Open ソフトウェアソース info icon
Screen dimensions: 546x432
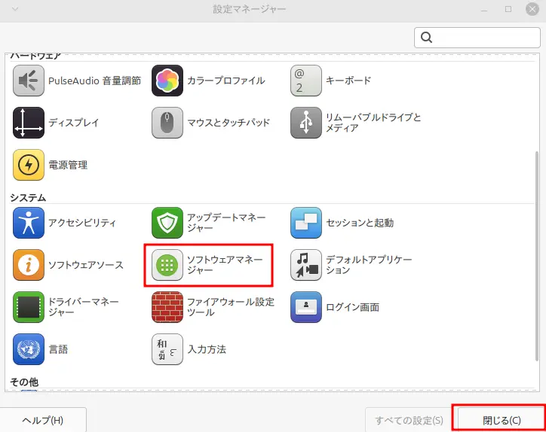[29, 265]
